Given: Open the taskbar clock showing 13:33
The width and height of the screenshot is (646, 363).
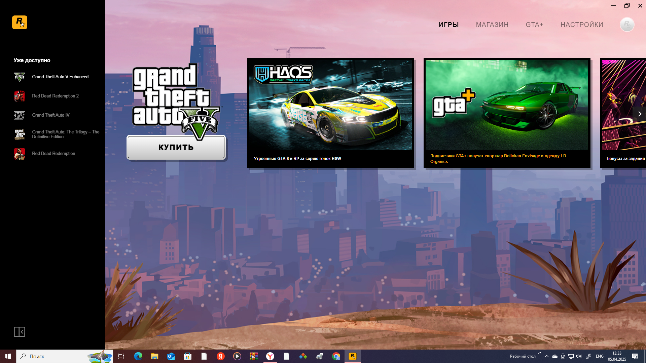Looking at the screenshot, I should 617,356.
